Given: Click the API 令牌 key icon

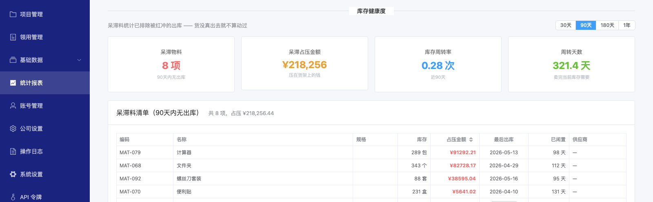Looking at the screenshot, I should (x=13, y=197).
